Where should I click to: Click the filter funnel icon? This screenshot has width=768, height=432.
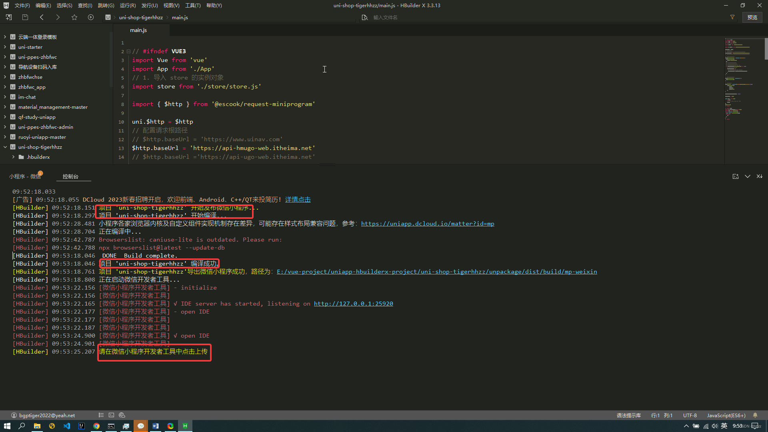pyautogui.click(x=732, y=17)
